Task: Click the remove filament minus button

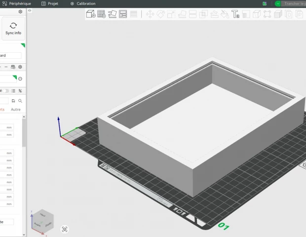Action: click(x=20, y=79)
